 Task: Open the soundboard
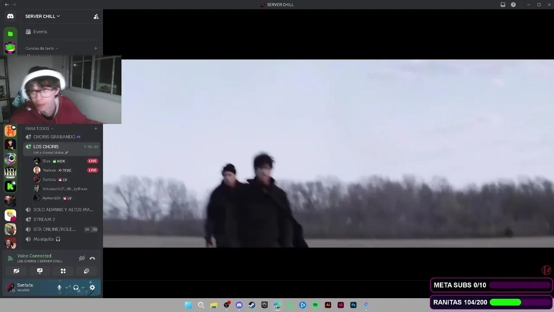tap(87, 271)
